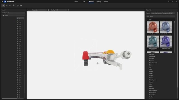This screenshot has width=179, height=100.
Task: Pick the BlueBayou Solid material thumbnail
Action: (166, 41)
